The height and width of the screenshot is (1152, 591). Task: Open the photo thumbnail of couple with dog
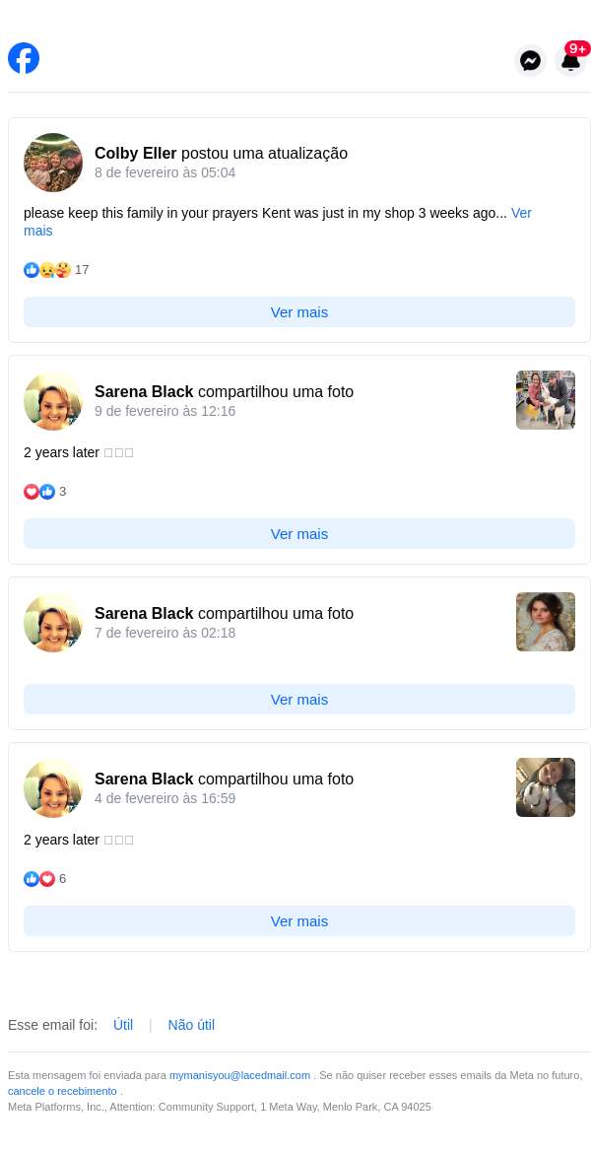546,400
